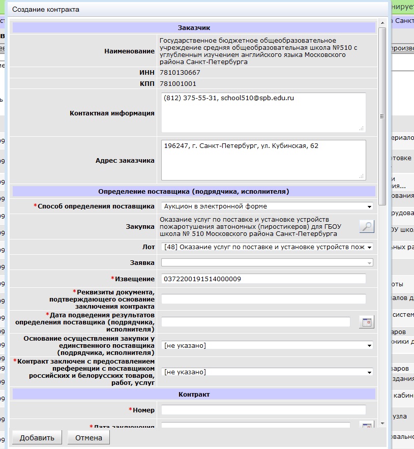Open calendar icon for Дата заключения
Screen dimensions: 414x449
pyautogui.click(x=367, y=425)
